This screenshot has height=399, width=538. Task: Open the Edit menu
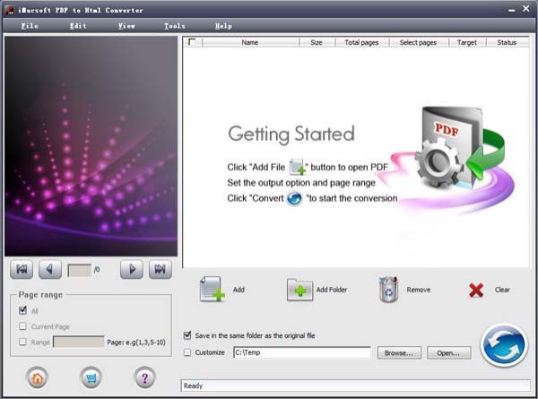78,26
